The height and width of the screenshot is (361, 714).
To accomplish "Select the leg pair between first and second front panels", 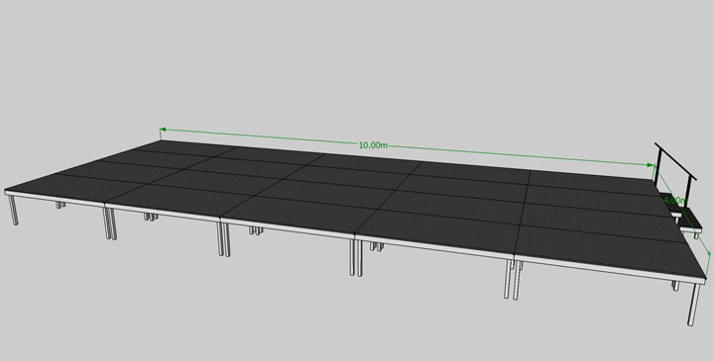I will tap(111, 224).
